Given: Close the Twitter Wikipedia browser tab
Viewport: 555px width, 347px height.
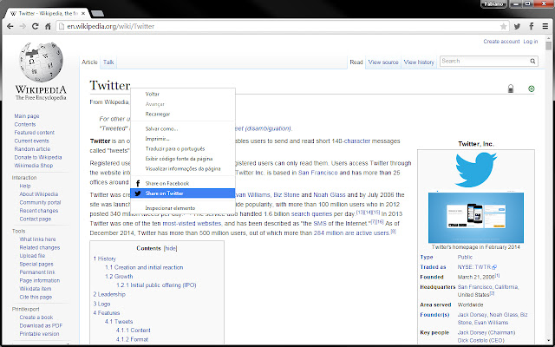Looking at the screenshot, I should (83, 14).
